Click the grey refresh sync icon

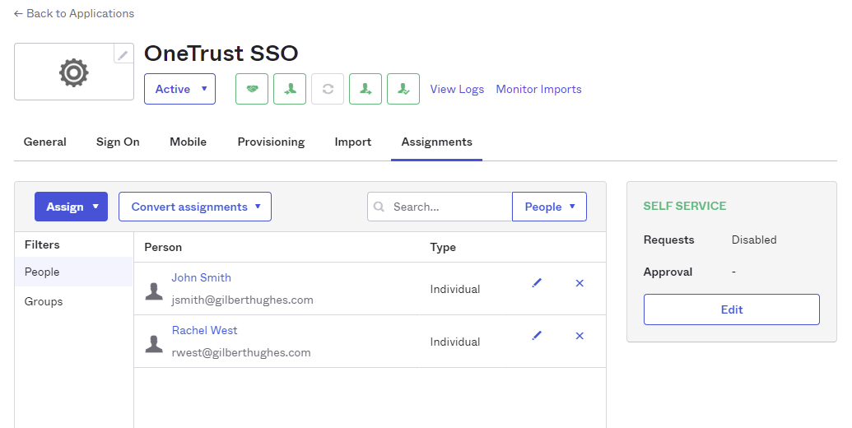(x=328, y=89)
